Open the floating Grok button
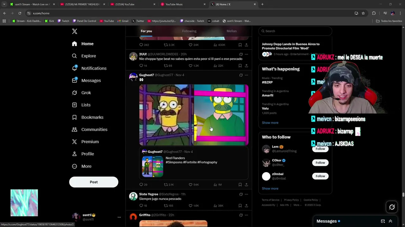This screenshot has width=405, height=227. click(x=392, y=207)
